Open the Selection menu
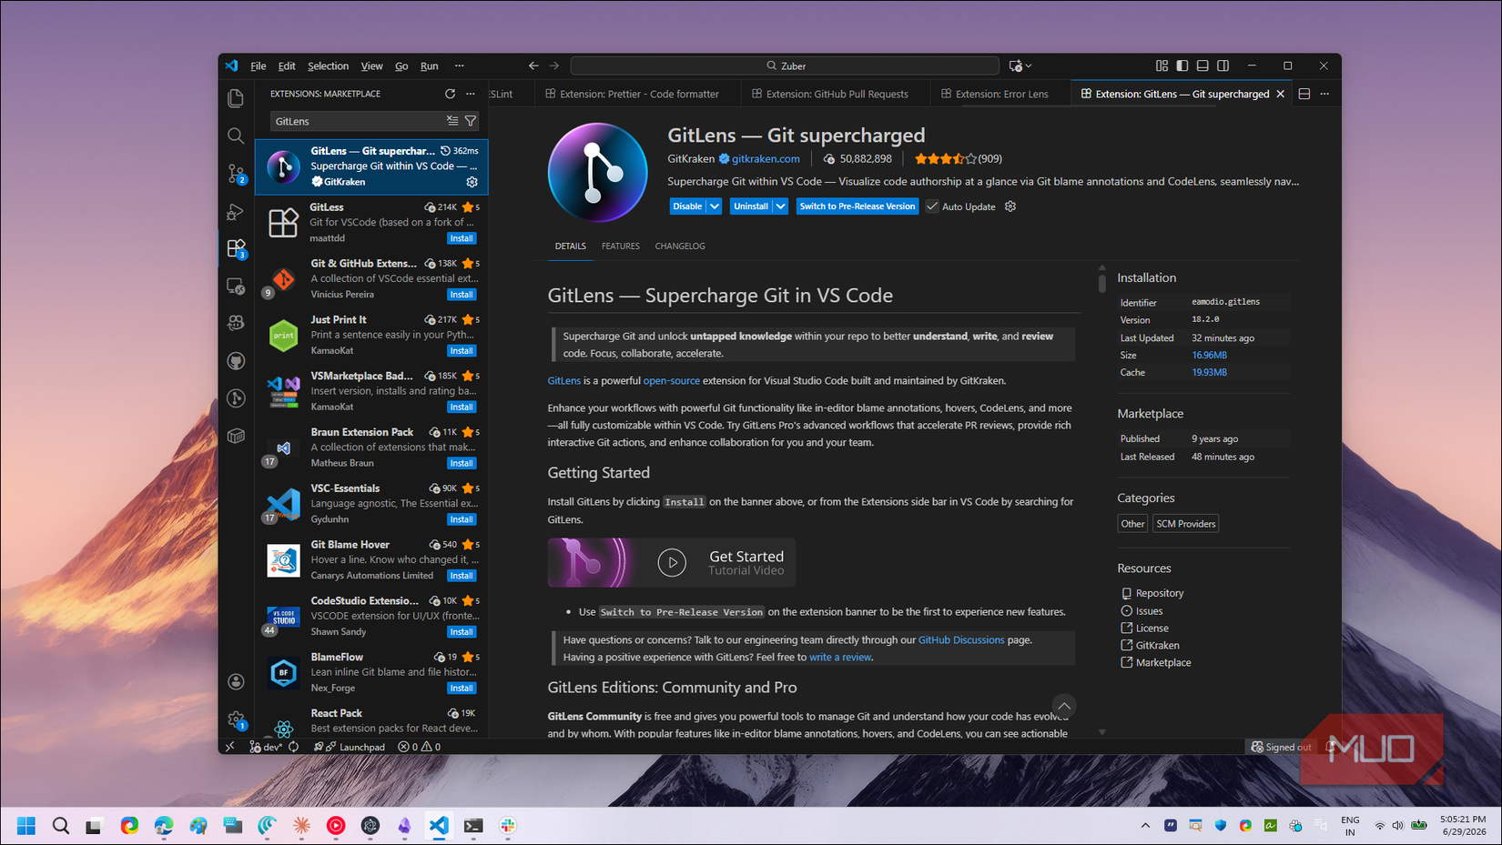1502x845 pixels. coord(328,65)
